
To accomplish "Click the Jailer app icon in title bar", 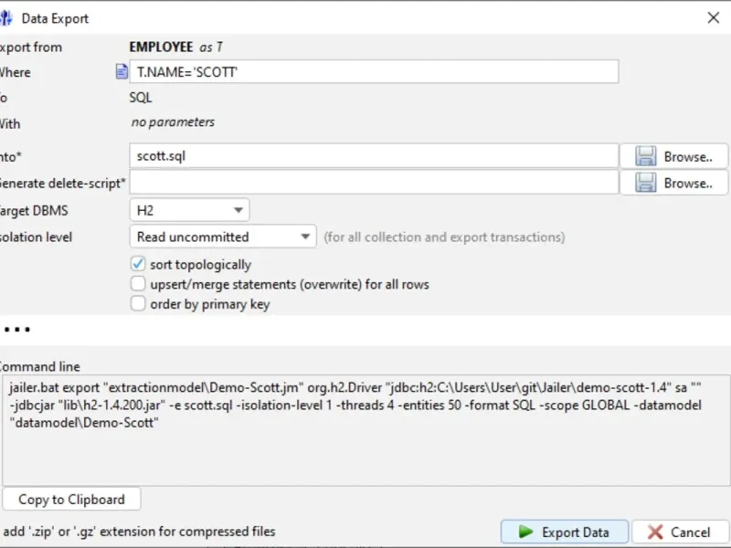I will click(5, 17).
